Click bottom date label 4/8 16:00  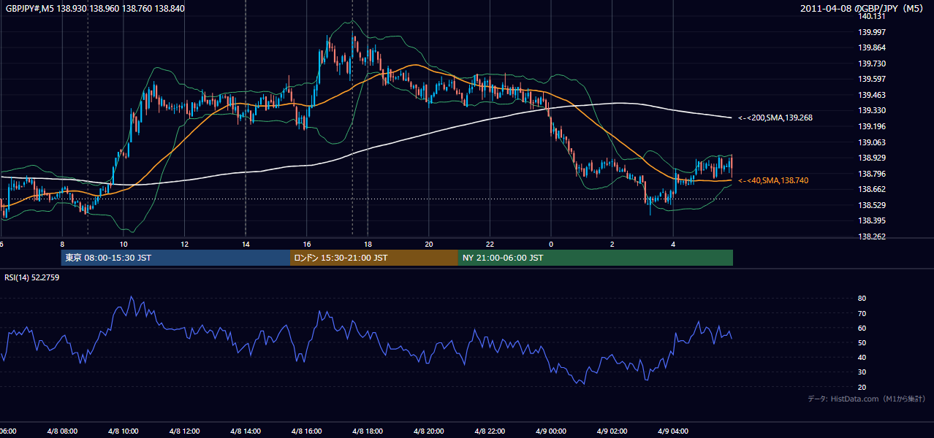[x=306, y=431]
